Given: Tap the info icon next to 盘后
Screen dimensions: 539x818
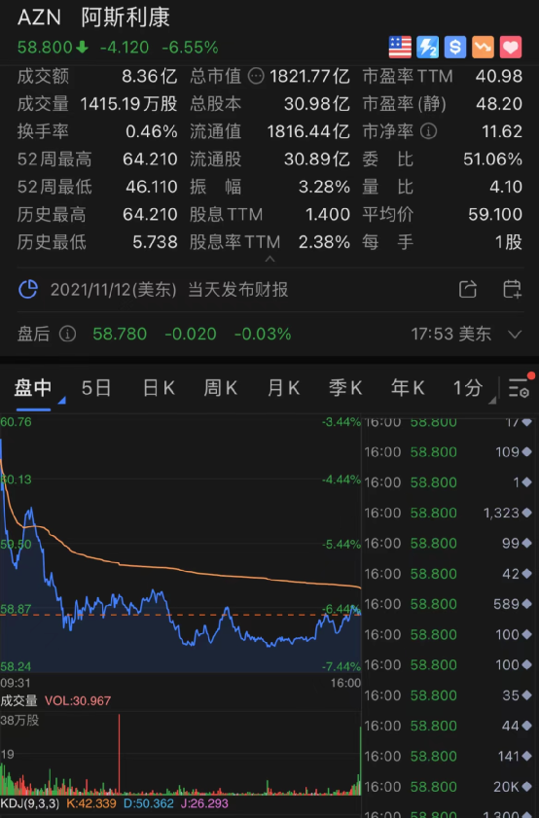Looking at the screenshot, I should (67, 334).
